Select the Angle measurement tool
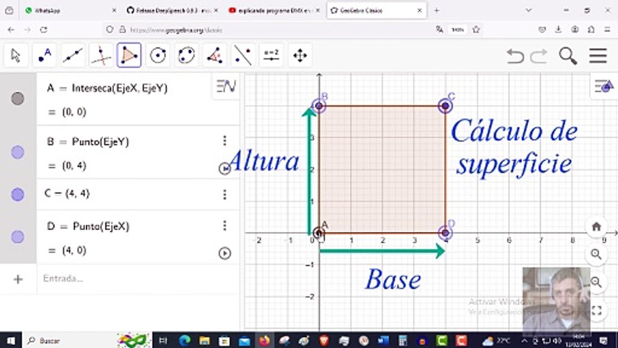Viewport: 618px width, 348px height. click(214, 56)
